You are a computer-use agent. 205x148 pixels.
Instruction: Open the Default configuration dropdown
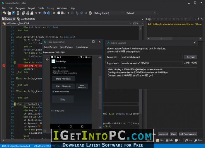click(x=141, y=13)
